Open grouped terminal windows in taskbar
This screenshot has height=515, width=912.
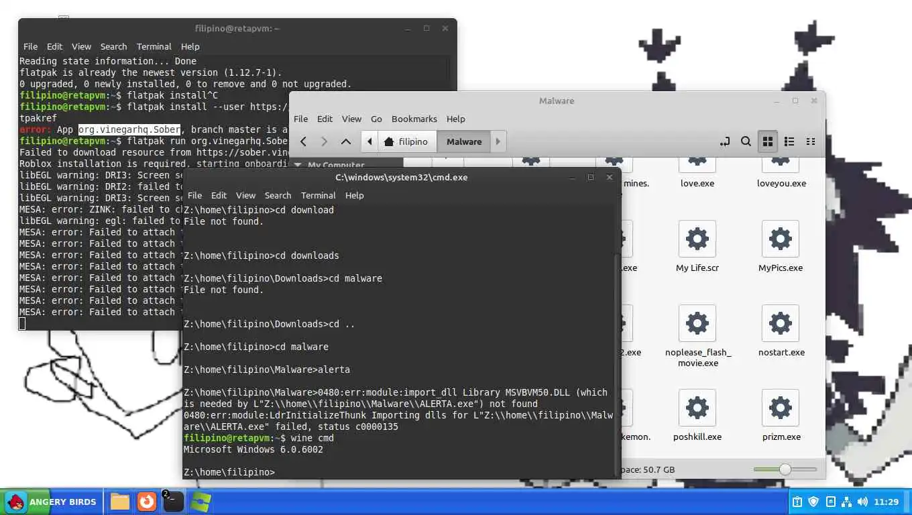click(173, 502)
